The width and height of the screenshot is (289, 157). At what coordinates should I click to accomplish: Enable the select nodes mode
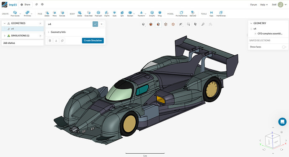pyautogui.click(x=166, y=24)
